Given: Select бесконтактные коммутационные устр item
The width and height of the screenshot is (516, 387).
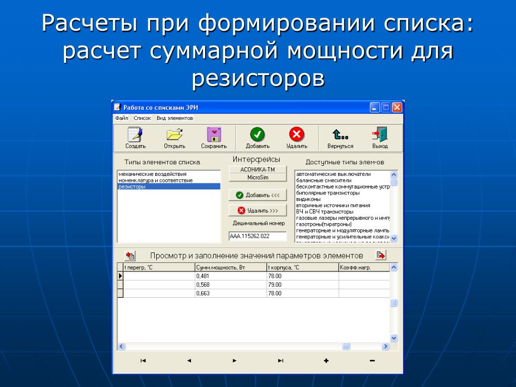Looking at the screenshot, I should point(343,186).
